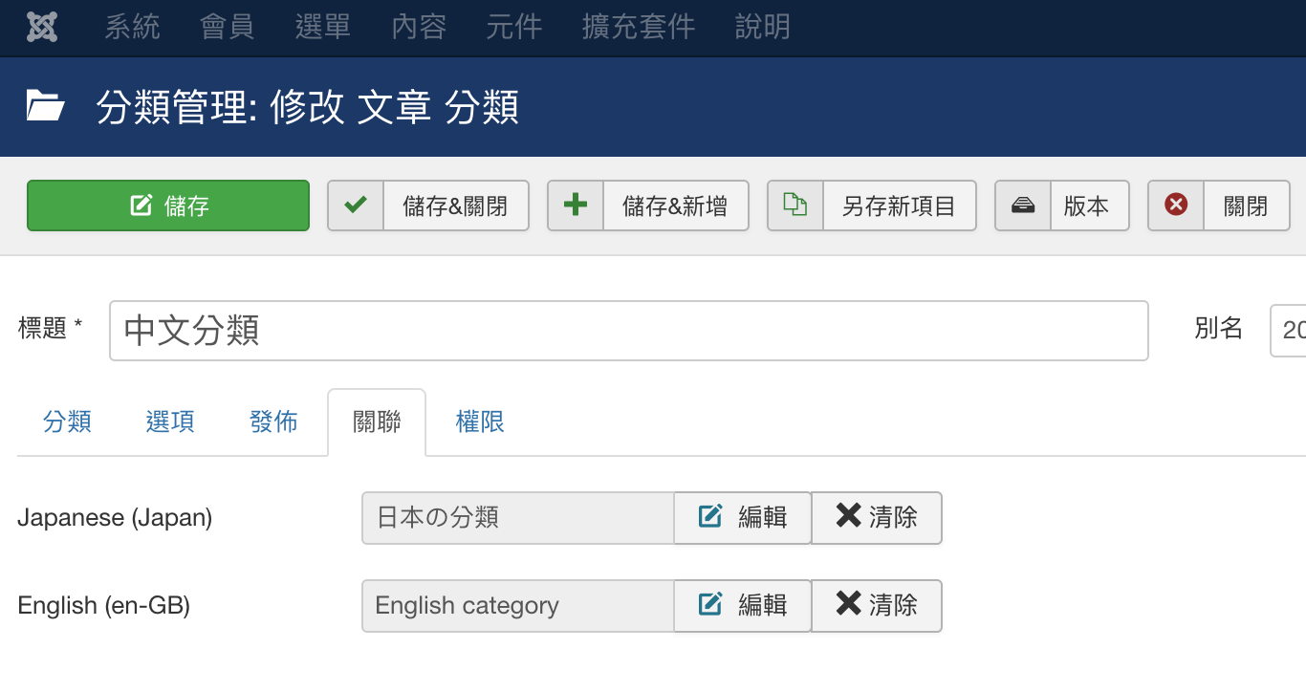This screenshot has width=1306, height=692.
Task: Expand the 選單 menus dropdown
Action: [322, 27]
